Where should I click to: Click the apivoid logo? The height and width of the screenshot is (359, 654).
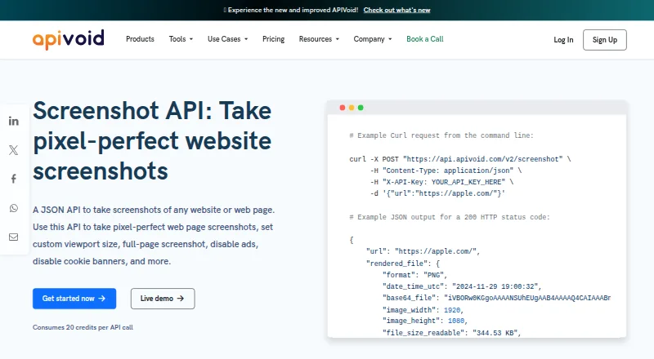coord(69,39)
